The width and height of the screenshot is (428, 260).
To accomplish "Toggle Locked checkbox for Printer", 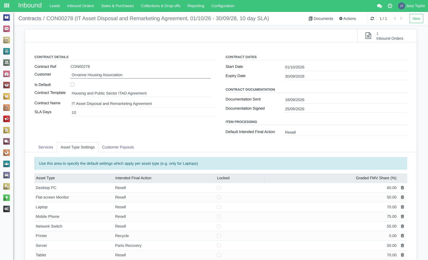I will click(219, 236).
